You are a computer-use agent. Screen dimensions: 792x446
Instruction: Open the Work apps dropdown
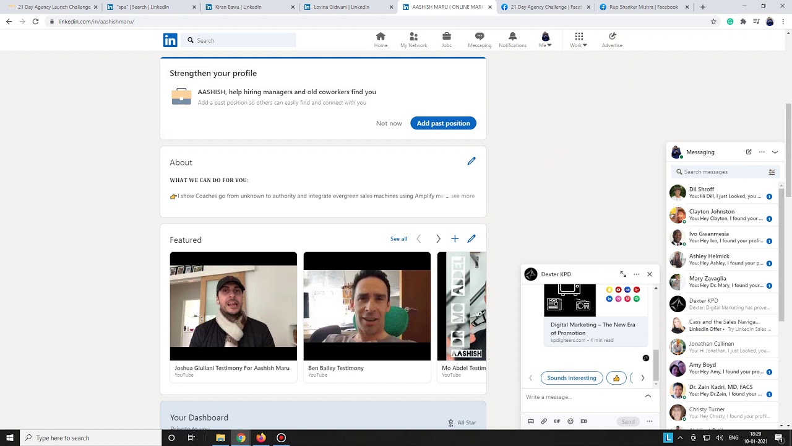[579, 40]
